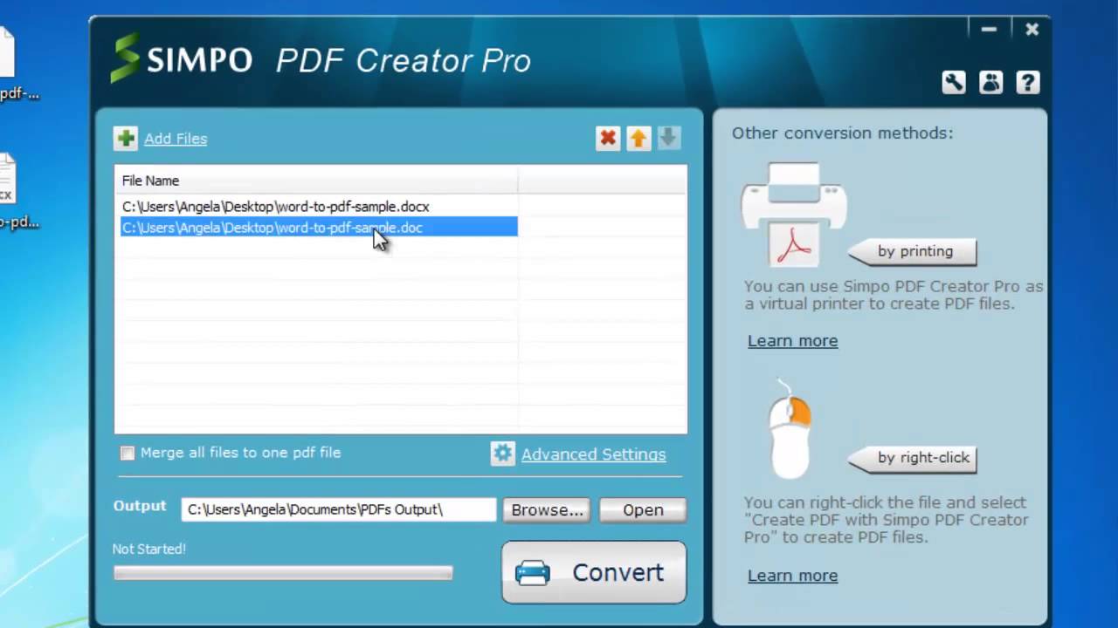Click the File Name column header
Image resolution: width=1118 pixels, height=628 pixels.
click(316, 181)
